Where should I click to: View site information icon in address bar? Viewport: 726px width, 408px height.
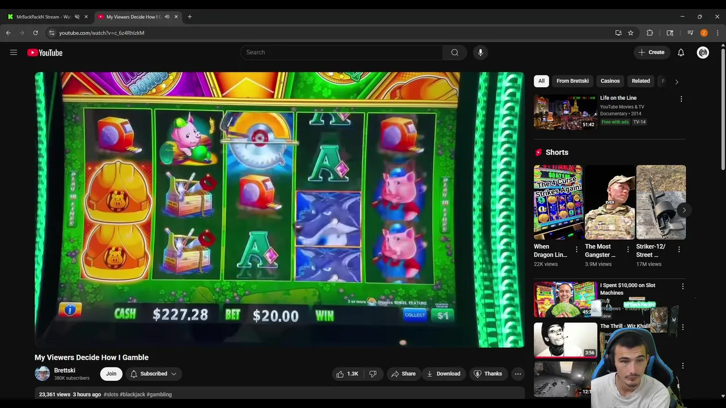[x=52, y=33]
